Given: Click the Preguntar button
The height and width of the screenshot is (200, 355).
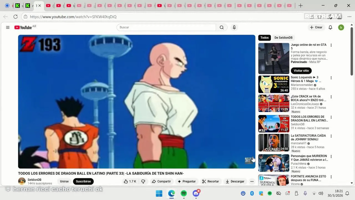Looking at the screenshot, I should pyautogui.click(x=186, y=181).
